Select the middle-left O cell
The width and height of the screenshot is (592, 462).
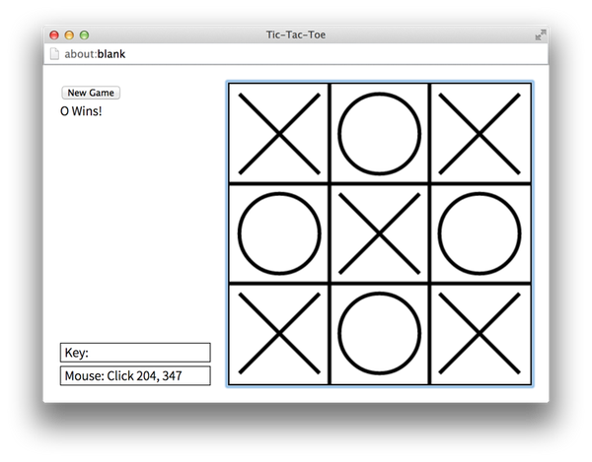279,233
